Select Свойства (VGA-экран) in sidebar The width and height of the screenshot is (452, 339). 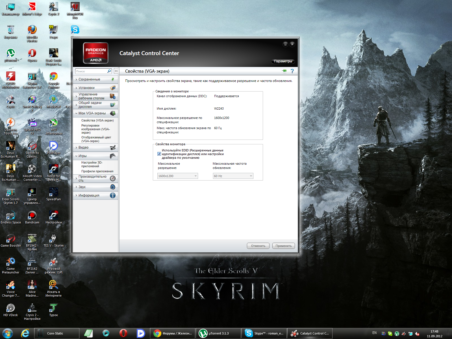click(x=97, y=120)
